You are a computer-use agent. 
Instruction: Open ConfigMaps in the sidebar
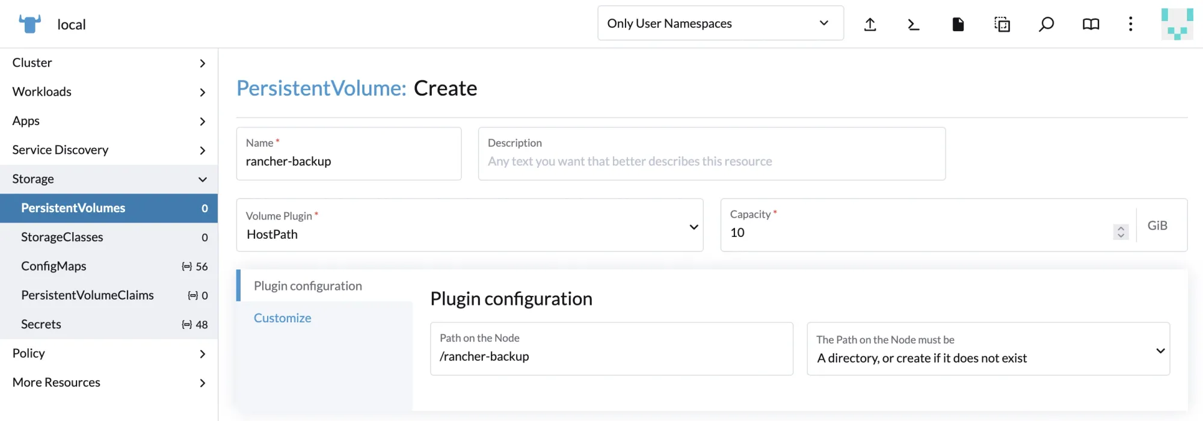coord(109,266)
